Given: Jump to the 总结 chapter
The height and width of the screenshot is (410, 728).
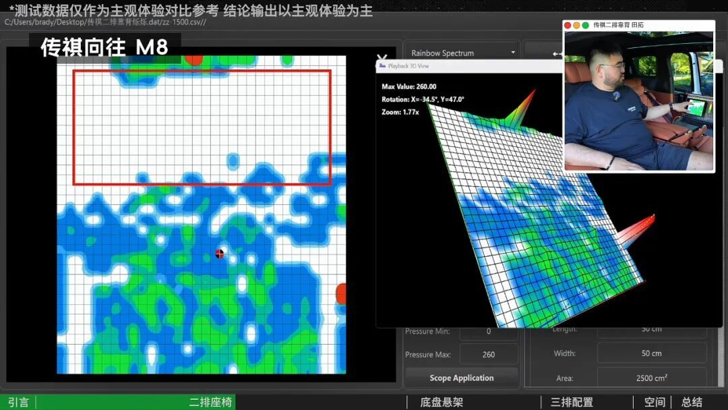Looking at the screenshot, I should coord(692,402).
